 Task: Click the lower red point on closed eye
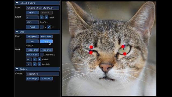pyautogui.click(x=91, y=53)
